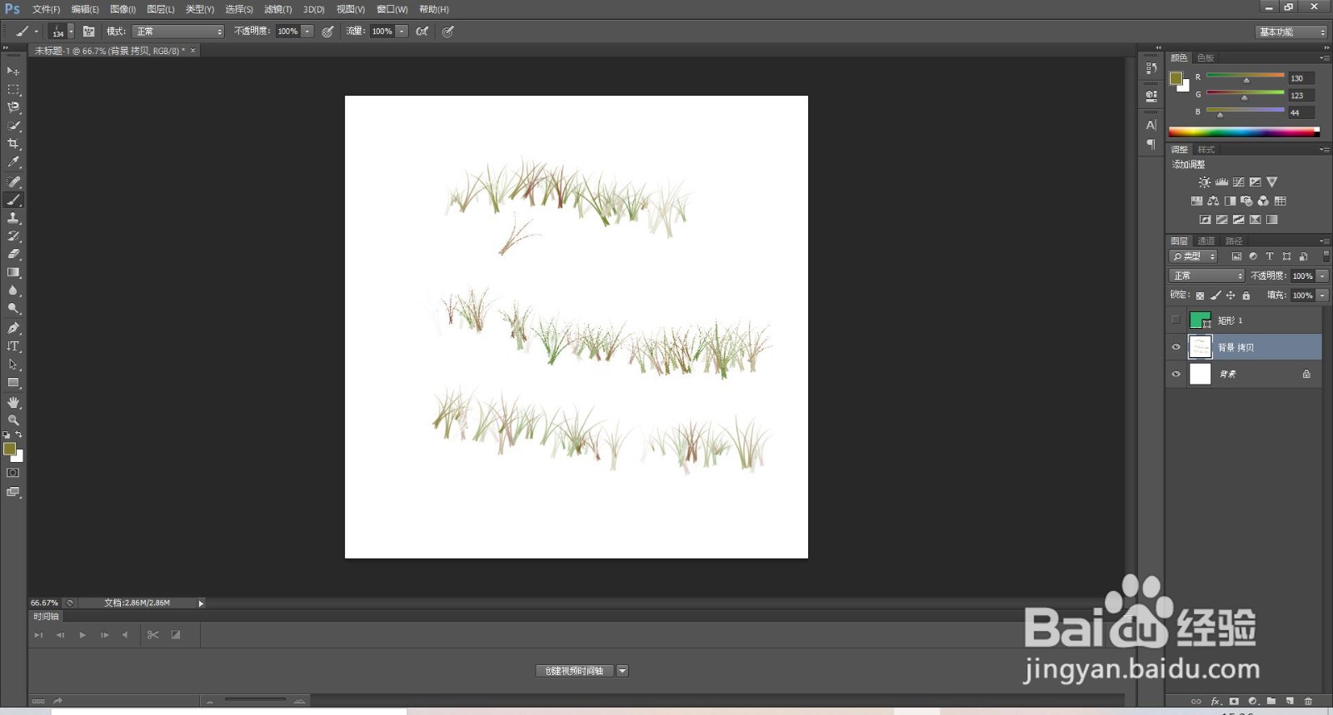Select the Blur tool
The image size is (1333, 715).
tap(13, 291)
